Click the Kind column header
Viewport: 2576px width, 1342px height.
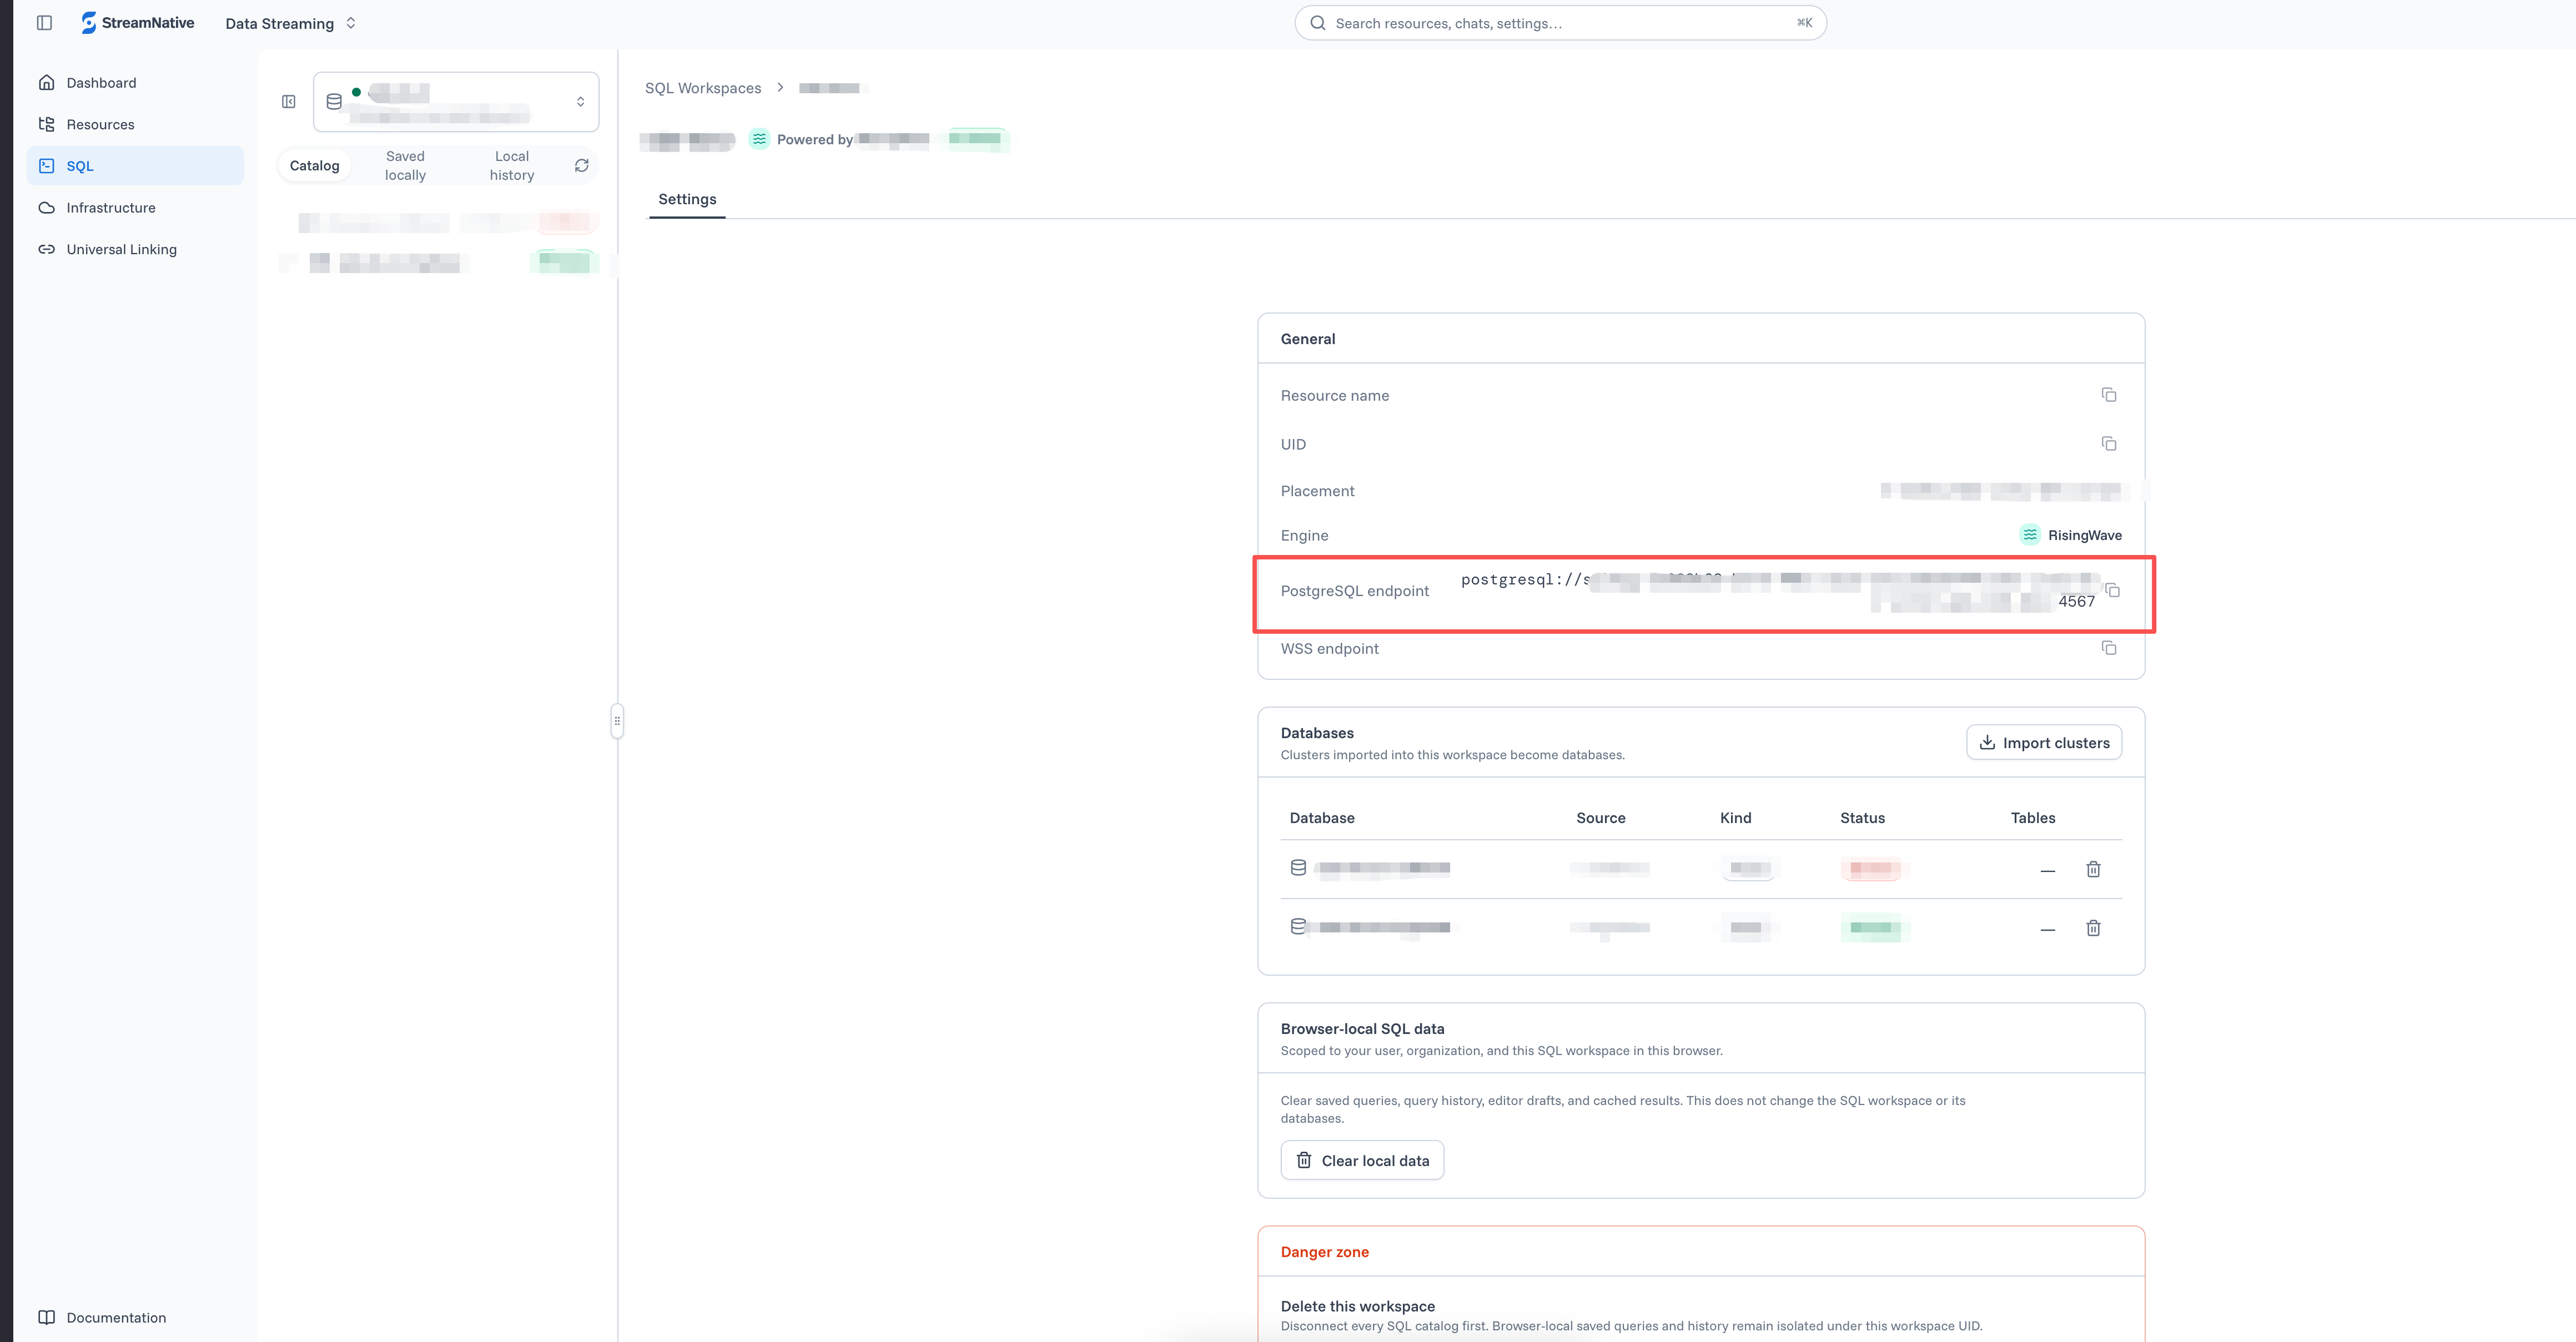click(x=1735, y=818)
